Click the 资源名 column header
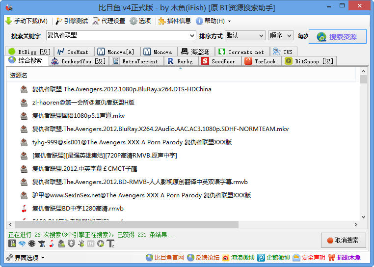Screen dimensions: 374x267 click(x=19, y=75)
